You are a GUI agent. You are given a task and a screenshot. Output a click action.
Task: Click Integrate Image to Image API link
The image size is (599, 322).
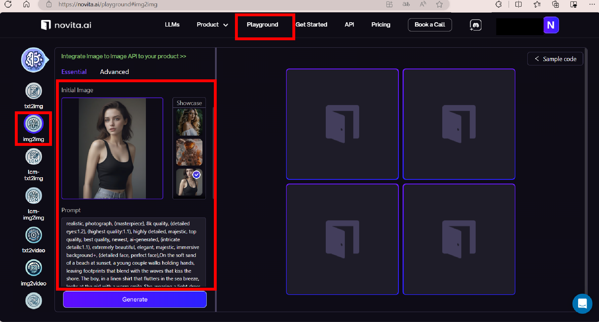[124, 56]
